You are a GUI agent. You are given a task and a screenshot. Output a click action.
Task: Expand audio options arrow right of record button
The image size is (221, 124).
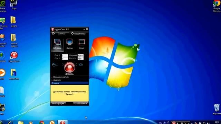click(76, 64)
